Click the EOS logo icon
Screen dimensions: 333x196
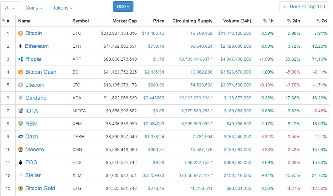pyautogui.click(x=21, y=163)
